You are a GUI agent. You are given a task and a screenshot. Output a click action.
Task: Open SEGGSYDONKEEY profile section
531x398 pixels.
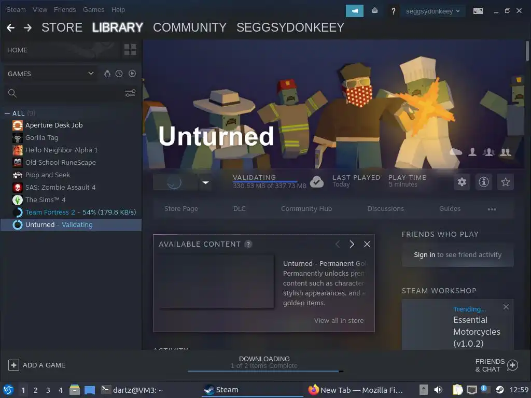[290, 27]
